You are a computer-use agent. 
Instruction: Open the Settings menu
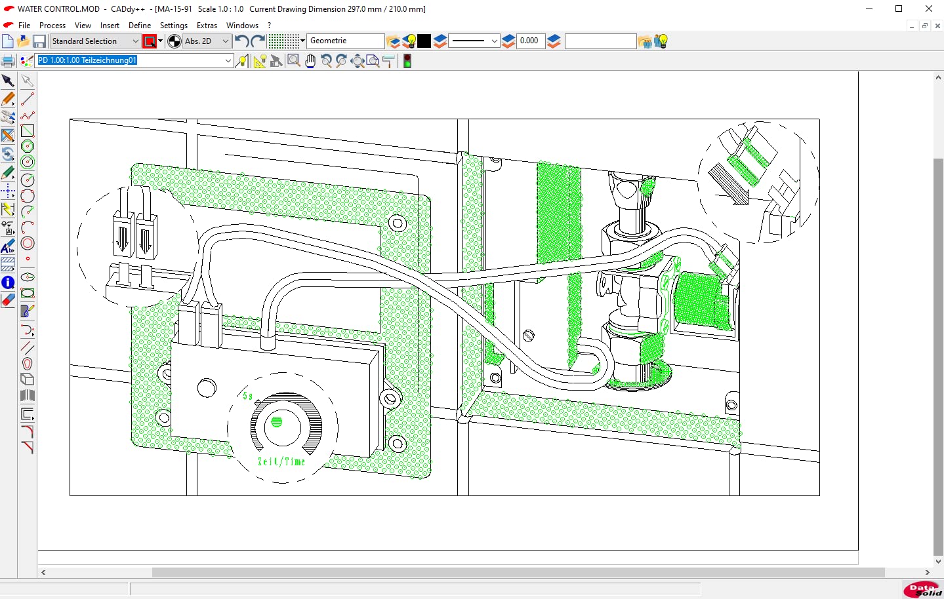pos(174,26)
